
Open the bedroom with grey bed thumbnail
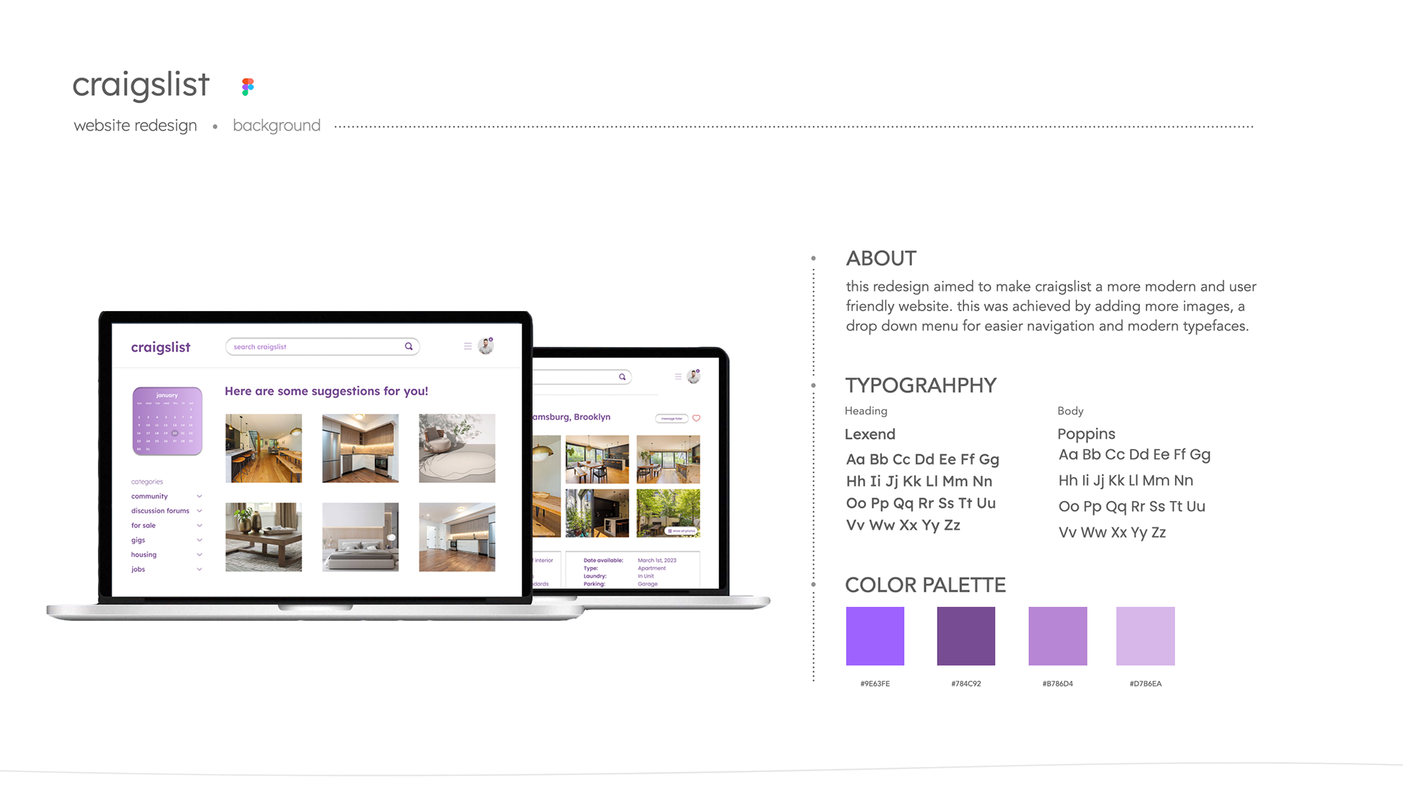(360, 537)
